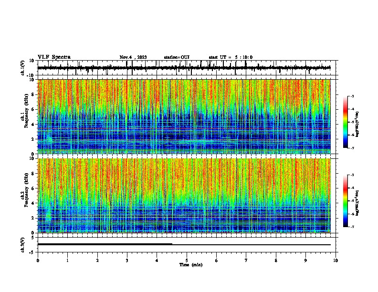Click the "VLF Spectra" plot title

point(54,57)
